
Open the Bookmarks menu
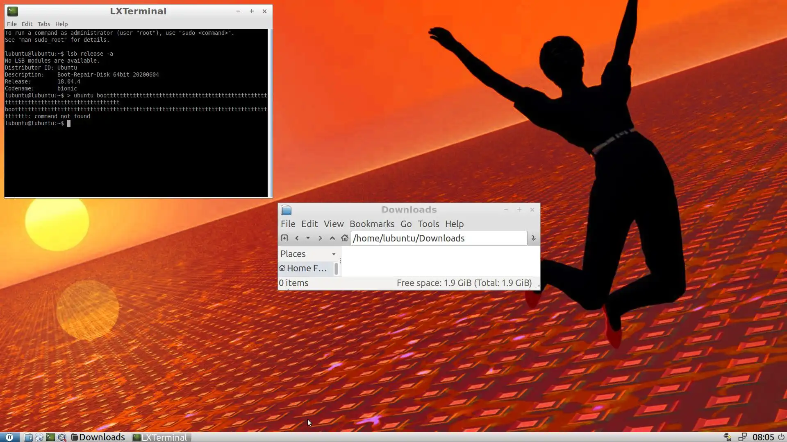[372, 224]
